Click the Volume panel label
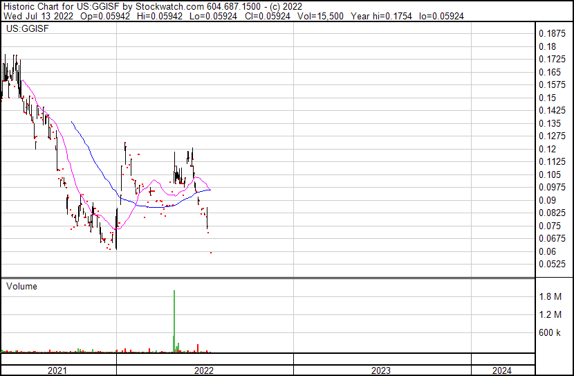 pyautogui.click(x=21, y=286)
